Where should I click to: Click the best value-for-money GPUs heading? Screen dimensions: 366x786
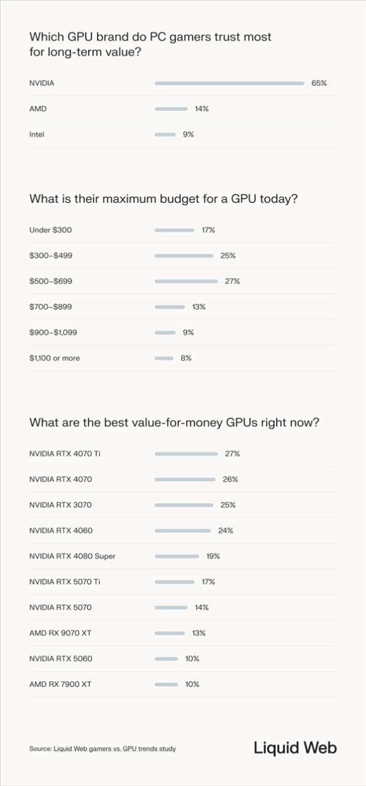pyautogui.click(x=174, y=423)
